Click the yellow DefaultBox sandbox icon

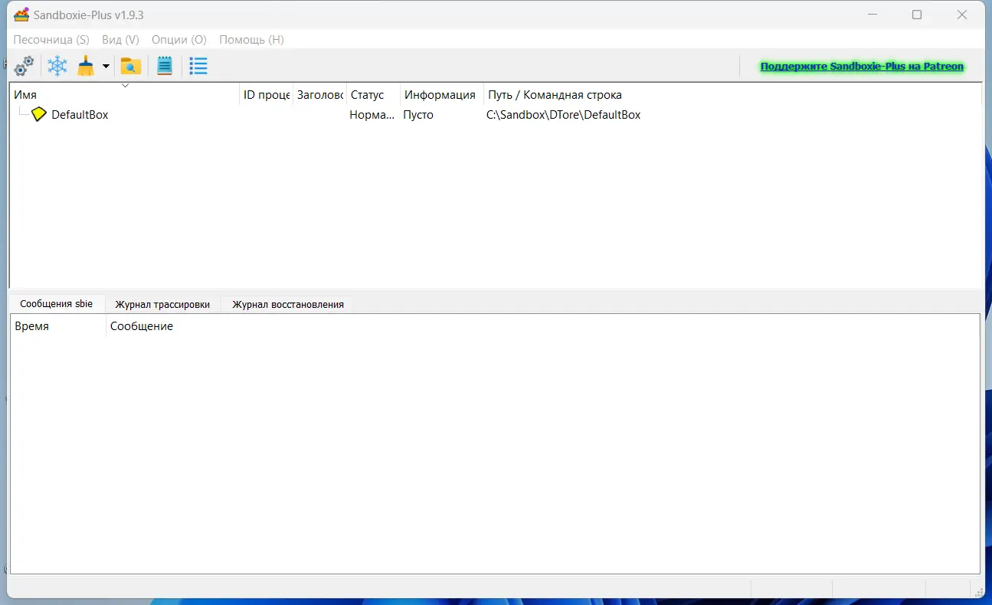[39, 115]
